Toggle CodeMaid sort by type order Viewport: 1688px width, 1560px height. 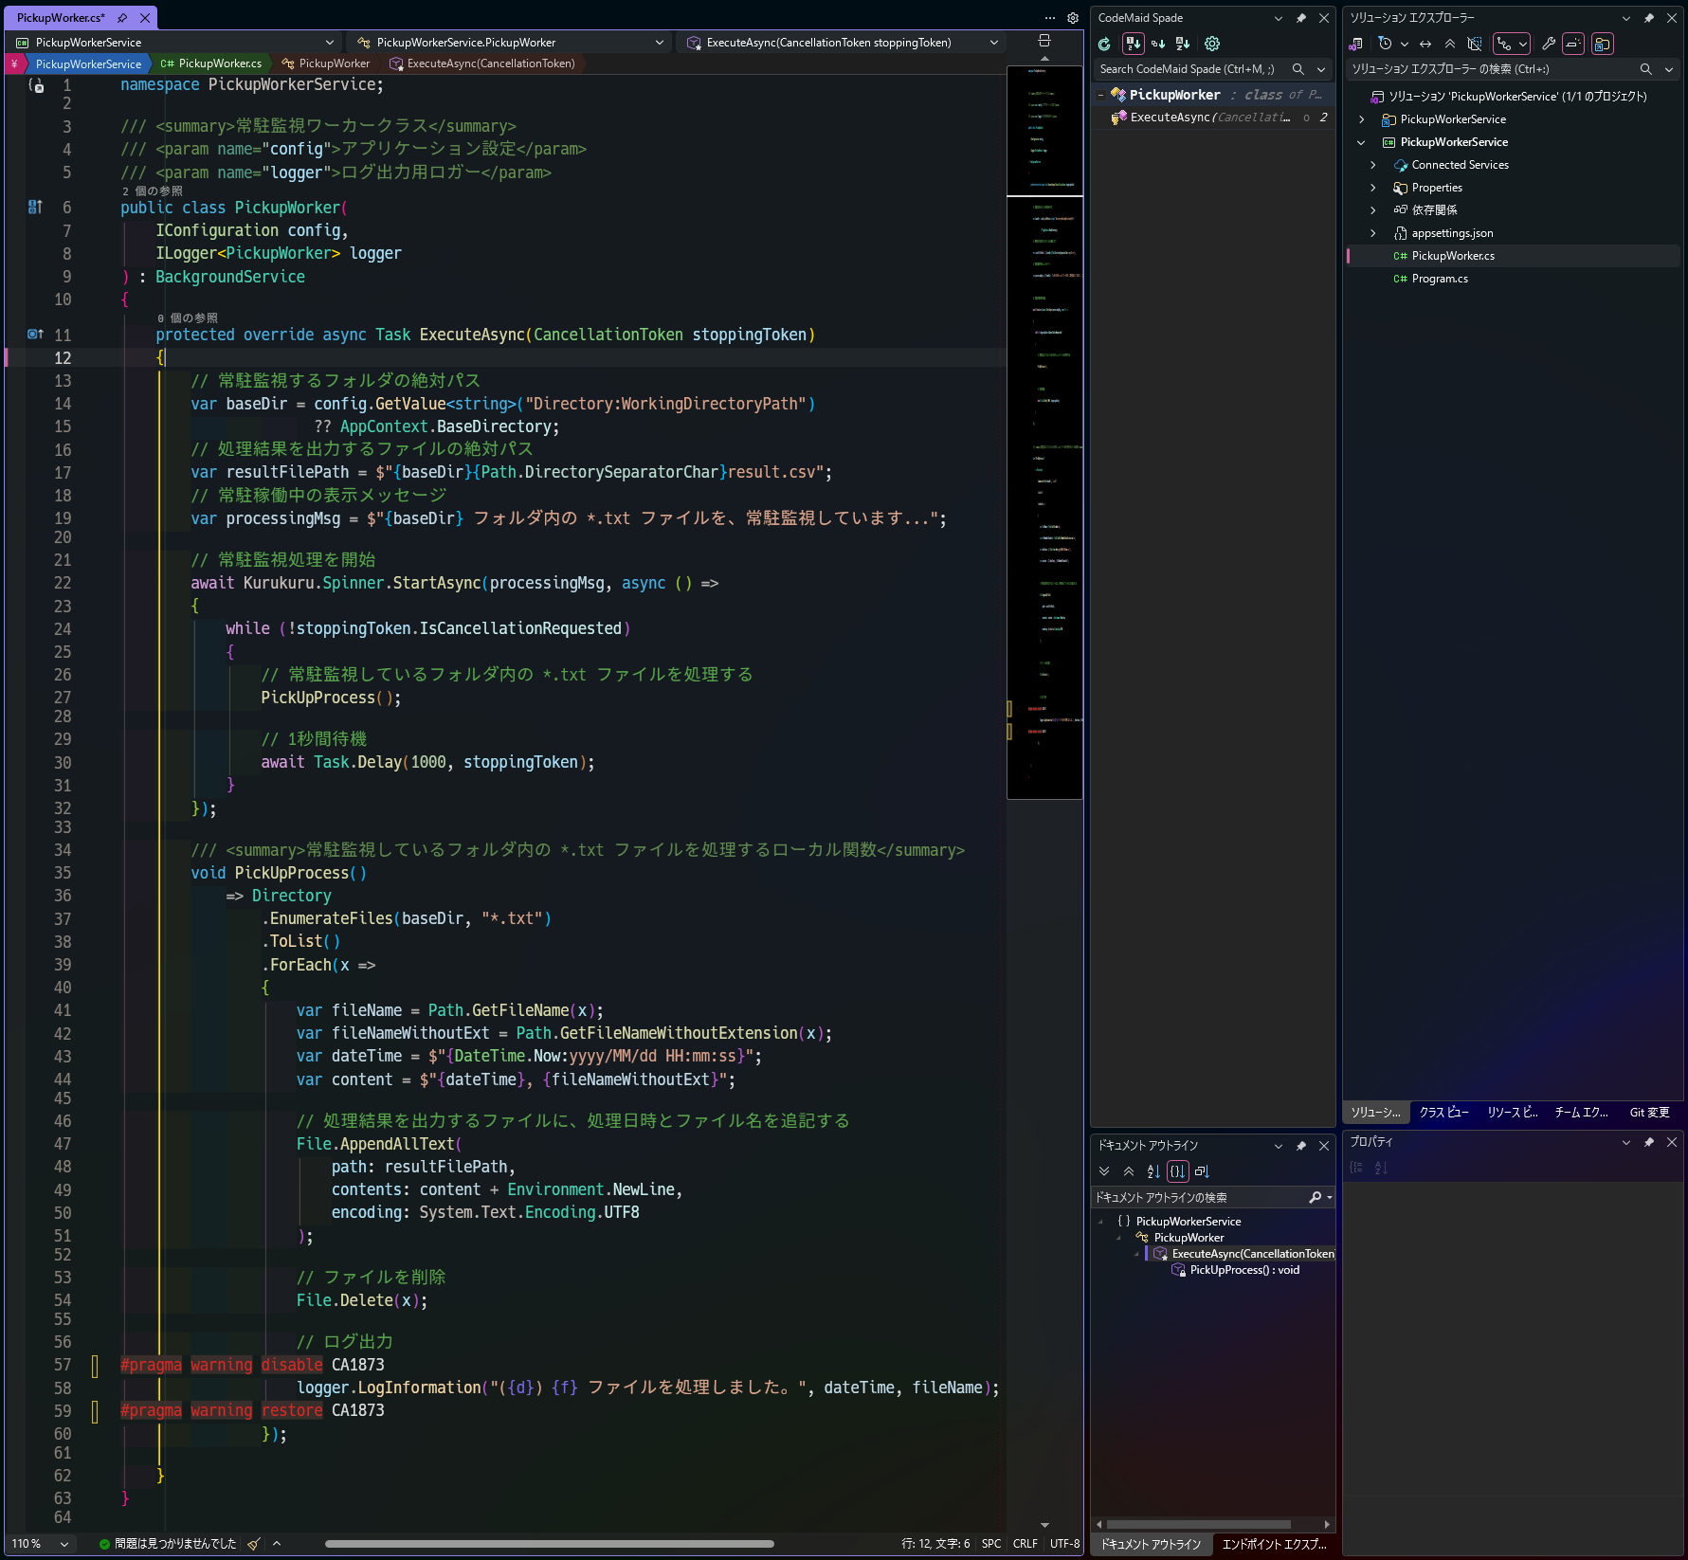[1158, 44]
